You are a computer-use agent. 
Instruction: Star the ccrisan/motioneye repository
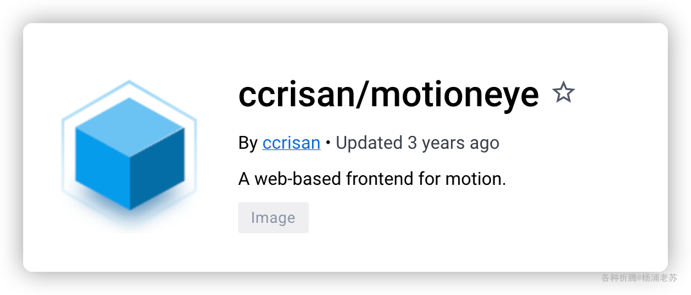point(563,93)
